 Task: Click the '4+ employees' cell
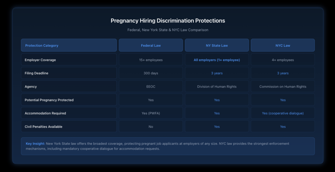[283, 60]
